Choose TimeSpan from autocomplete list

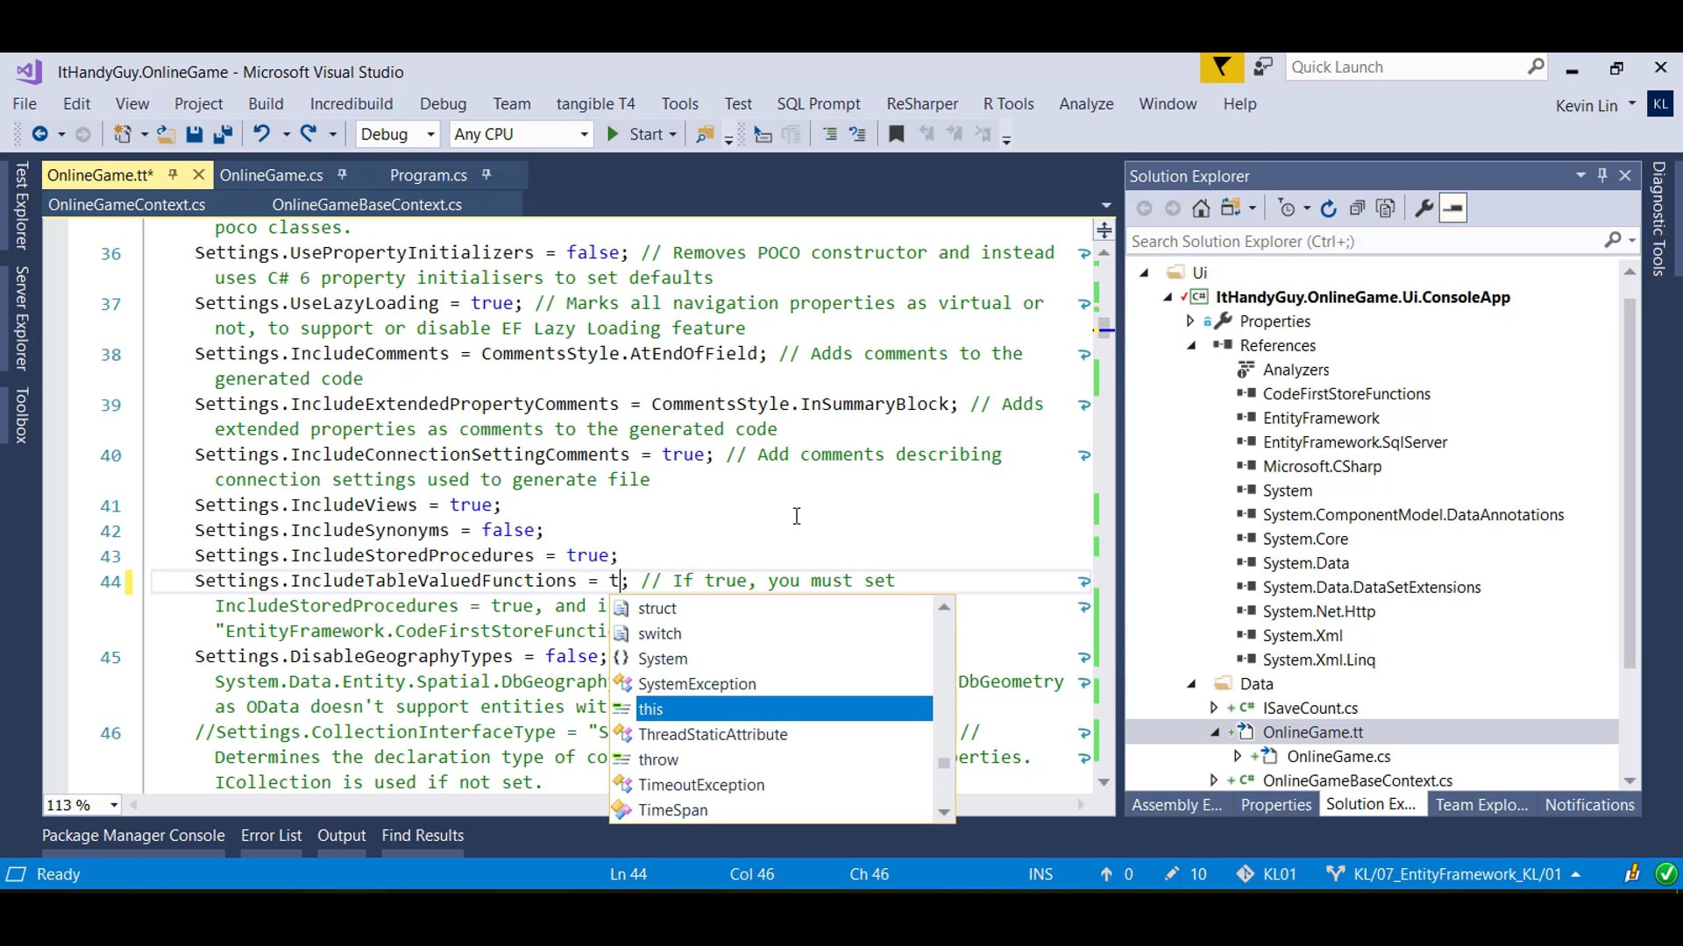pos(672,810)
